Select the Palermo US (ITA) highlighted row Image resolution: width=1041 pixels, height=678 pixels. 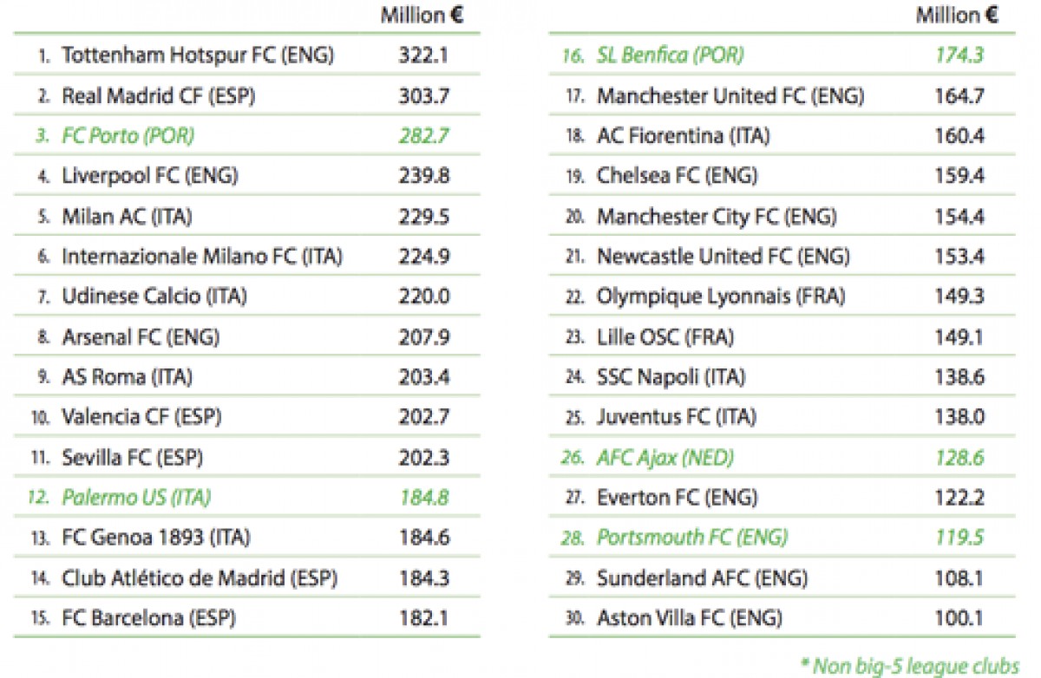pos(136,498)
